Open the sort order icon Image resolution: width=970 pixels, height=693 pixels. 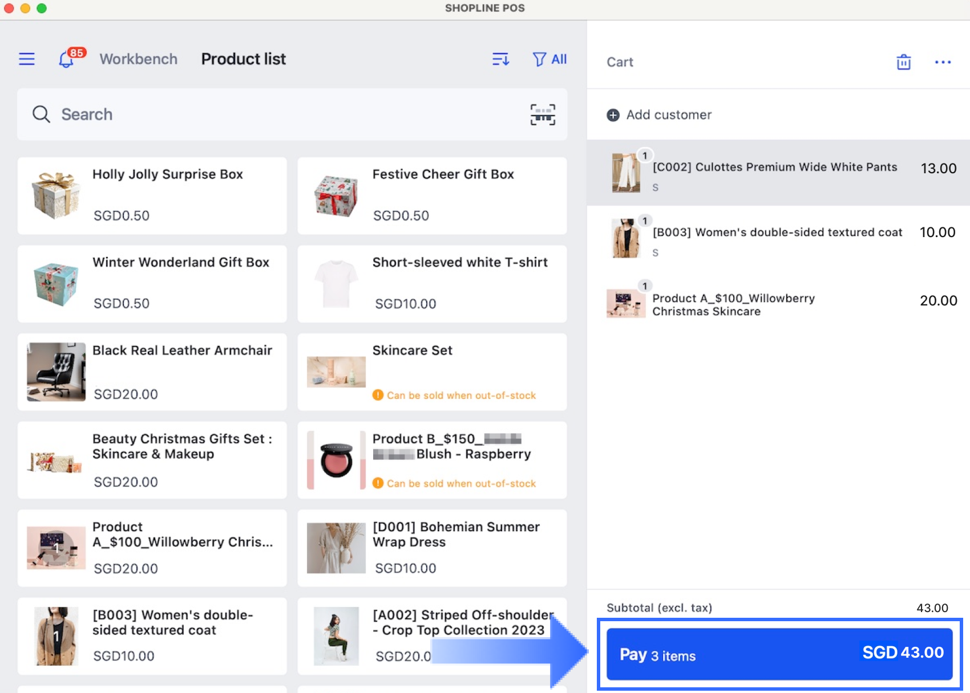click(500, 59)
